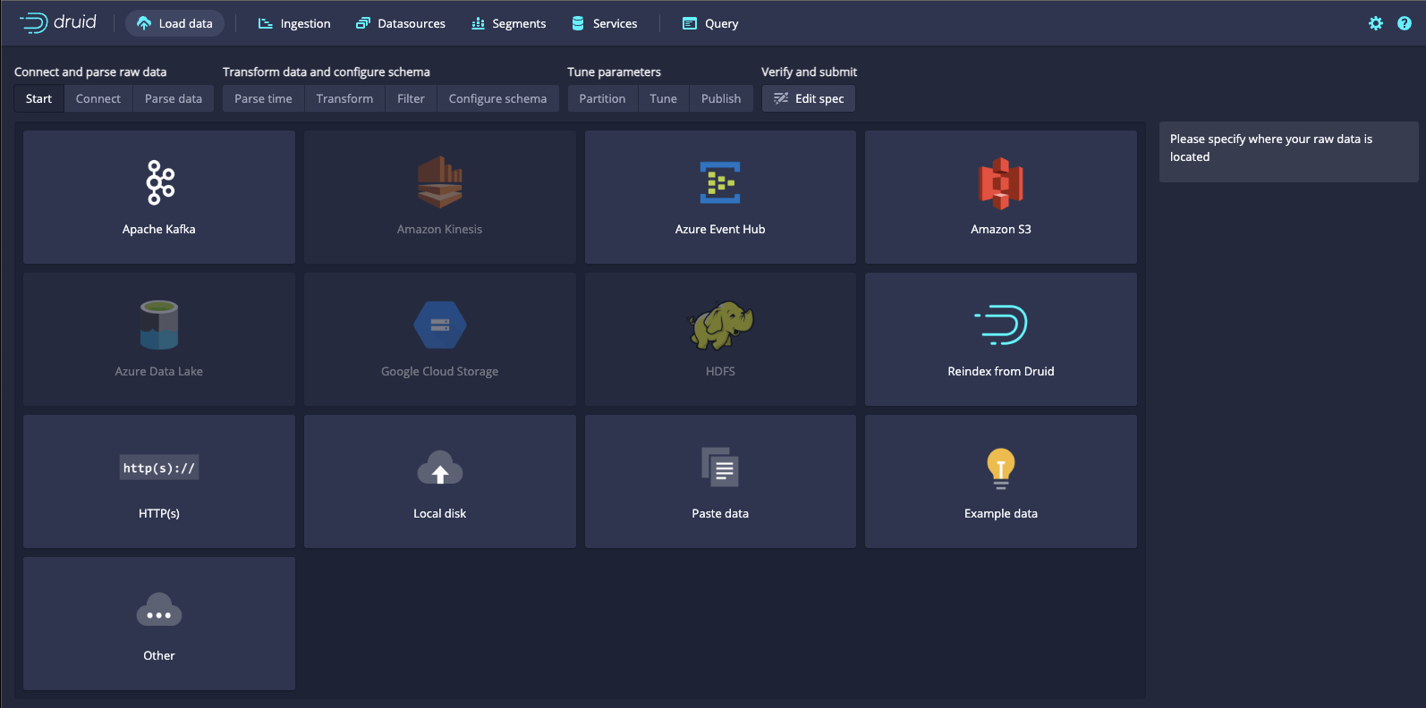This screenshot has width=1426, height=708.
Task: Select the Start step tab
Action: (38, 98)
